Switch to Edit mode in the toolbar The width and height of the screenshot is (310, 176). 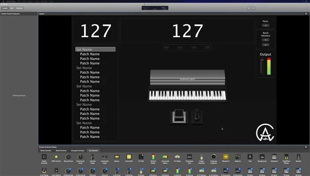[x=12, y=8]
